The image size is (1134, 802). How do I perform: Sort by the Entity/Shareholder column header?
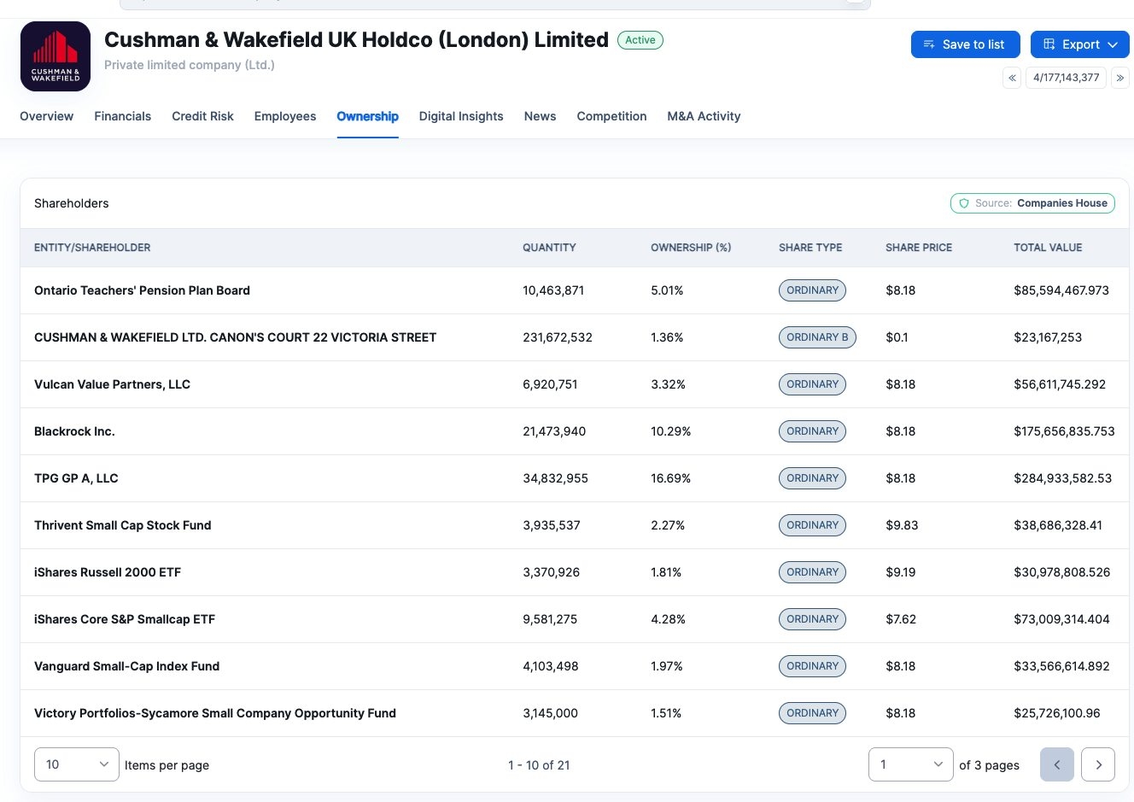pos(92,248)
